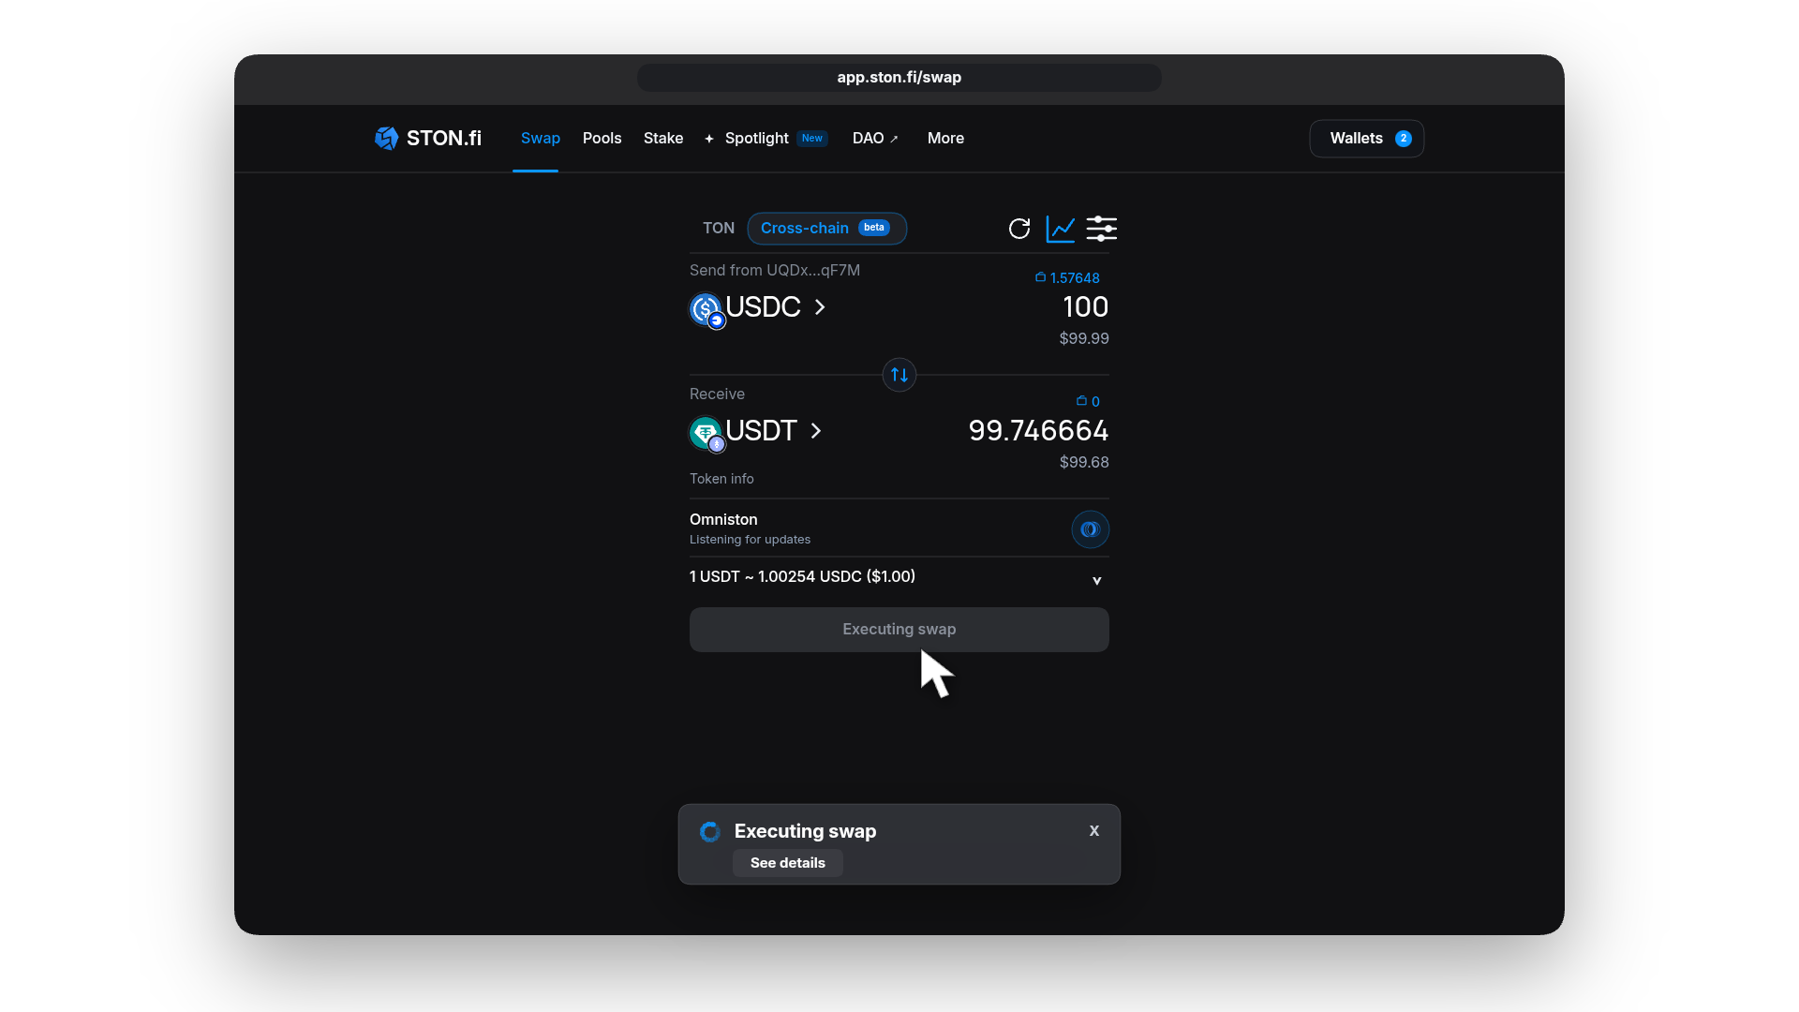Open Token info link
The width and height of the screenshot is (1799, 1012).
click(x=721, y=479)
